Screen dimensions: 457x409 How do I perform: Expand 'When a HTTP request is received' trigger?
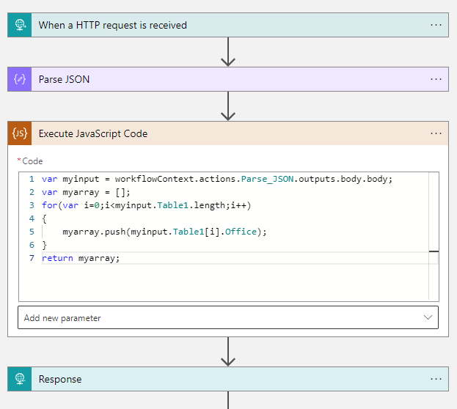point(220,25)
